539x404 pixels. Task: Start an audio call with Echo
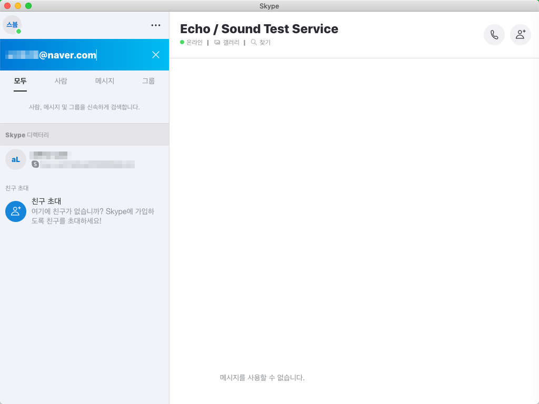[x=494, y=35]
